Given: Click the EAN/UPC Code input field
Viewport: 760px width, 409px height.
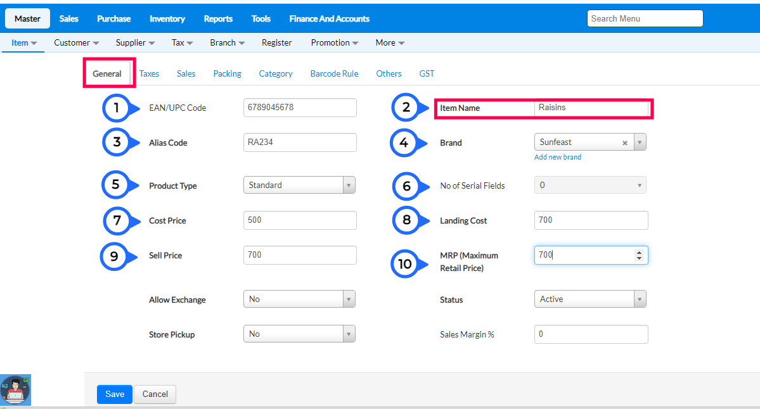Looking at the screenshot, I should pyautogui.click(x=300, y=108).
